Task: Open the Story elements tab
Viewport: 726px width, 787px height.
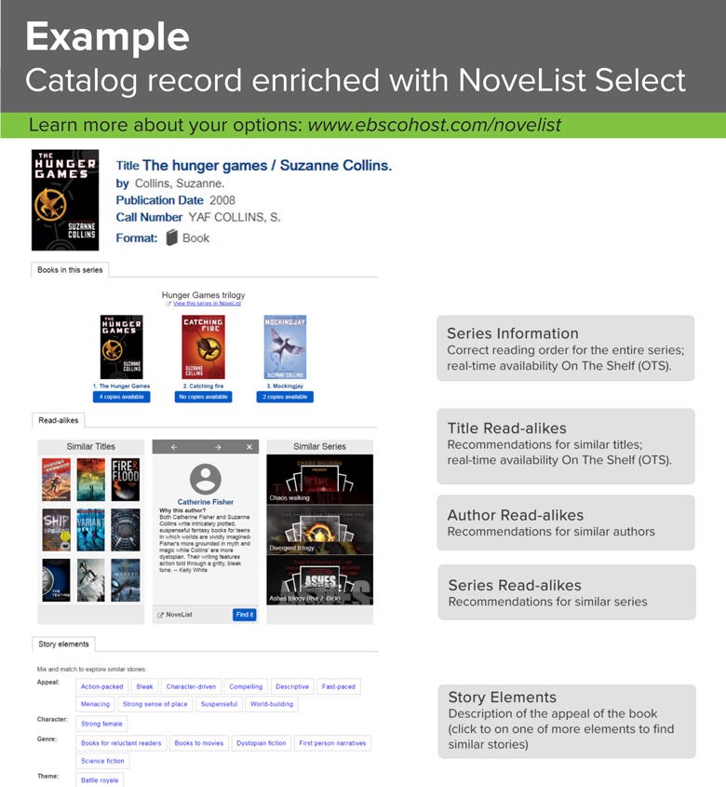Action: [63, 645]
